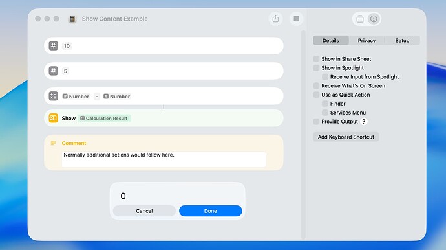Click the editor vertical scrollbar
446x250 pixels.
point(303,134)
